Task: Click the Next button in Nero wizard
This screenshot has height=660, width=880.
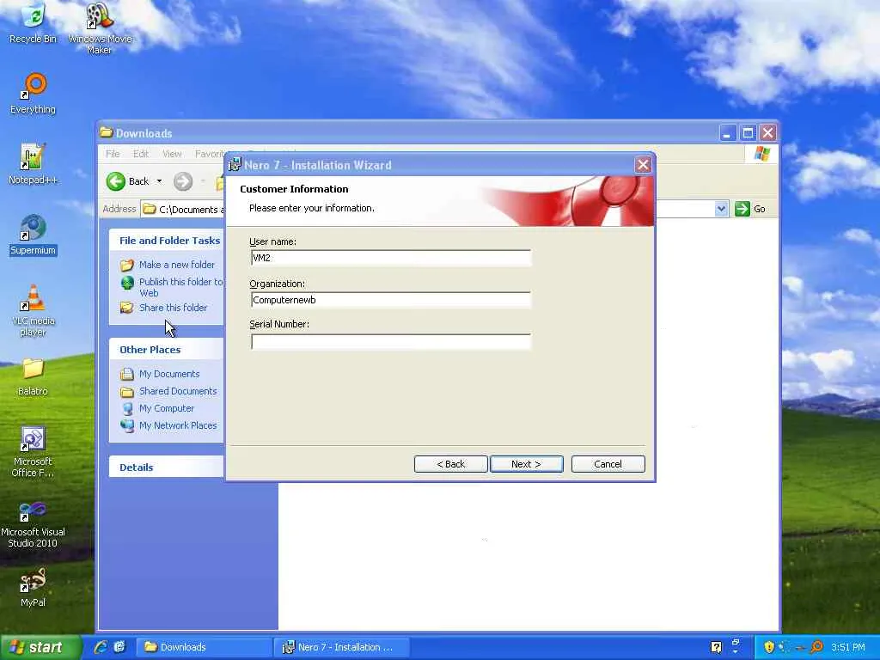Action: (526, 464)
